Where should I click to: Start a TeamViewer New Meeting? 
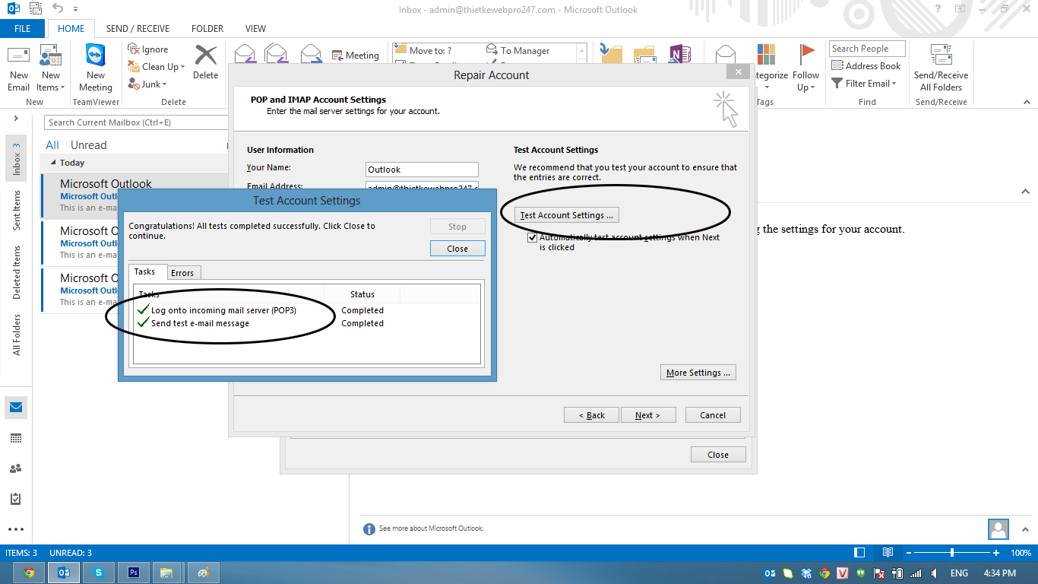point(96,69)
